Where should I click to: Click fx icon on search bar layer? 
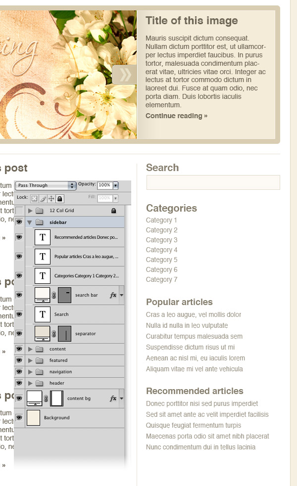113,295
